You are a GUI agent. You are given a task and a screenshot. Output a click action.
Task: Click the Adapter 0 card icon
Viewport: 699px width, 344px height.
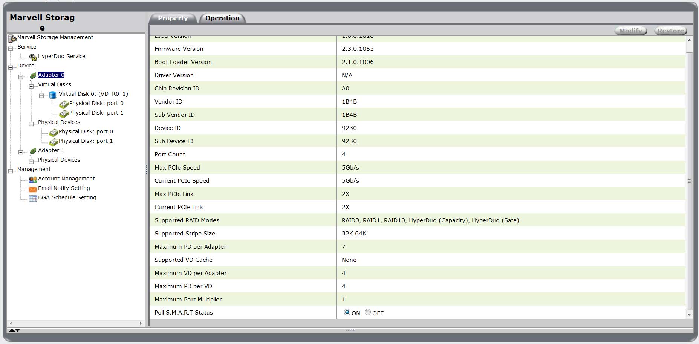coord(33,76)
